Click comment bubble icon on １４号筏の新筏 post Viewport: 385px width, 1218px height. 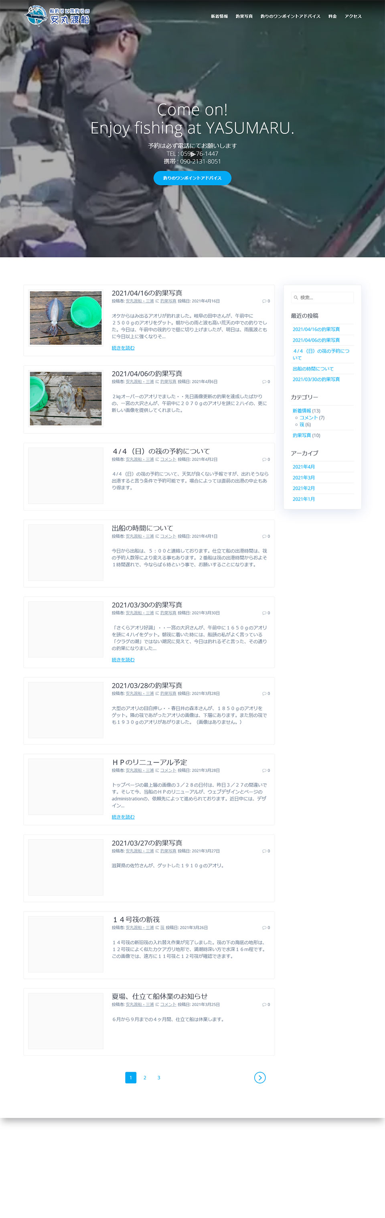264,927
